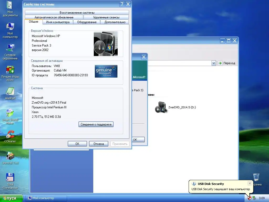Viewport: 269px width, 202px height.
Task: Click OK in Свойства системы dialog
Action: tap(77, 144)
